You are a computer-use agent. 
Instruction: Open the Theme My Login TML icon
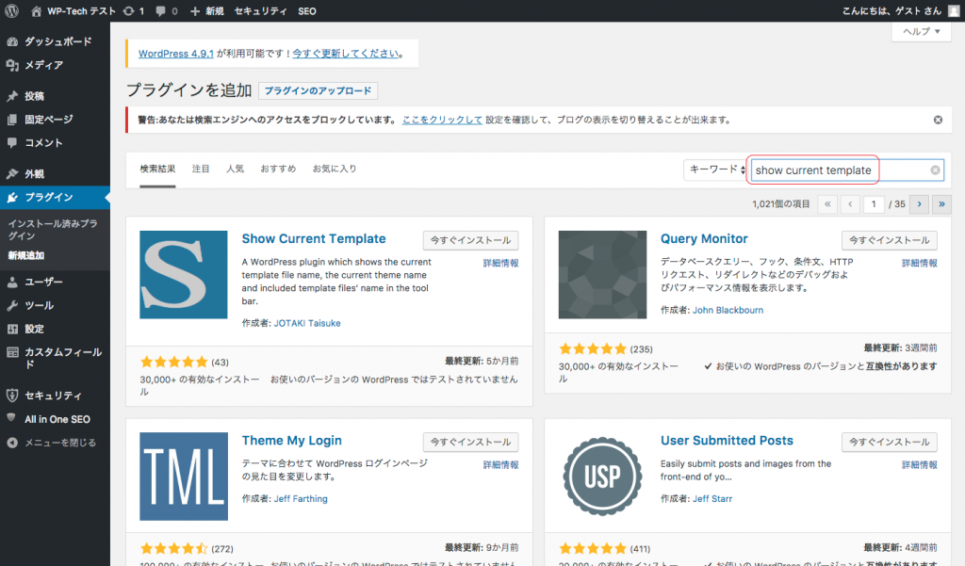(184, 477)
